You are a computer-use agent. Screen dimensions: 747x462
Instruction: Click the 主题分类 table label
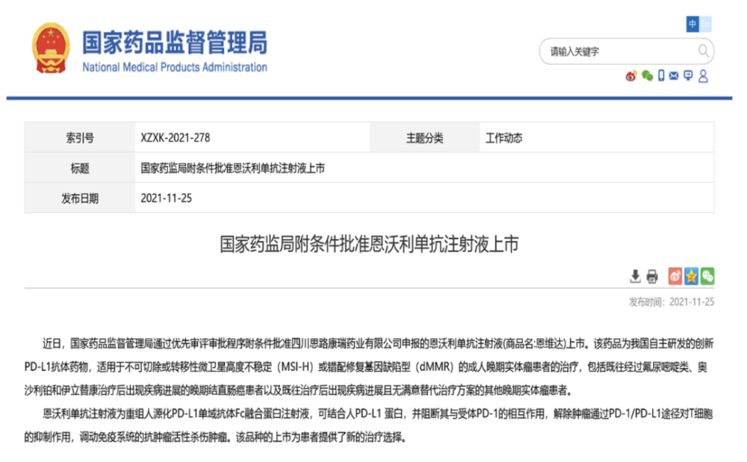[x=424, y=138]
